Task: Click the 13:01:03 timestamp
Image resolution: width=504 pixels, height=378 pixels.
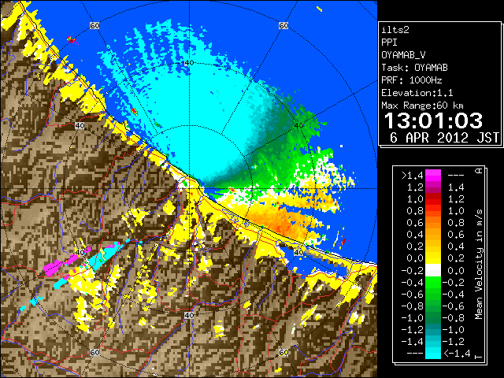Action: tap(434, 120)
